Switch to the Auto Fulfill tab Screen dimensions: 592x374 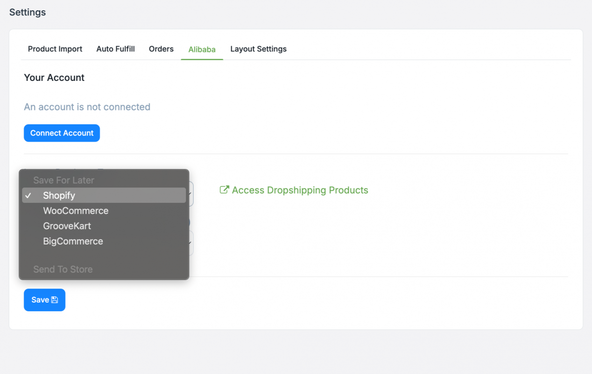tap(116, 49)
